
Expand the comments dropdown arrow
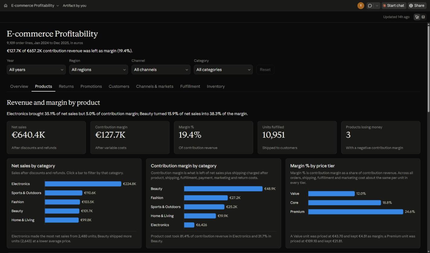[x=377, y=5]
